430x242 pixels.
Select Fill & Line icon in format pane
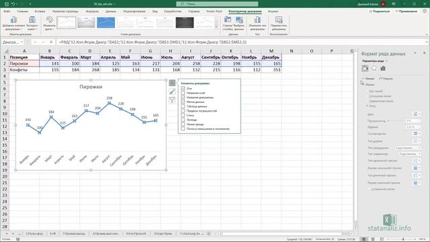(x=365, y=69)
